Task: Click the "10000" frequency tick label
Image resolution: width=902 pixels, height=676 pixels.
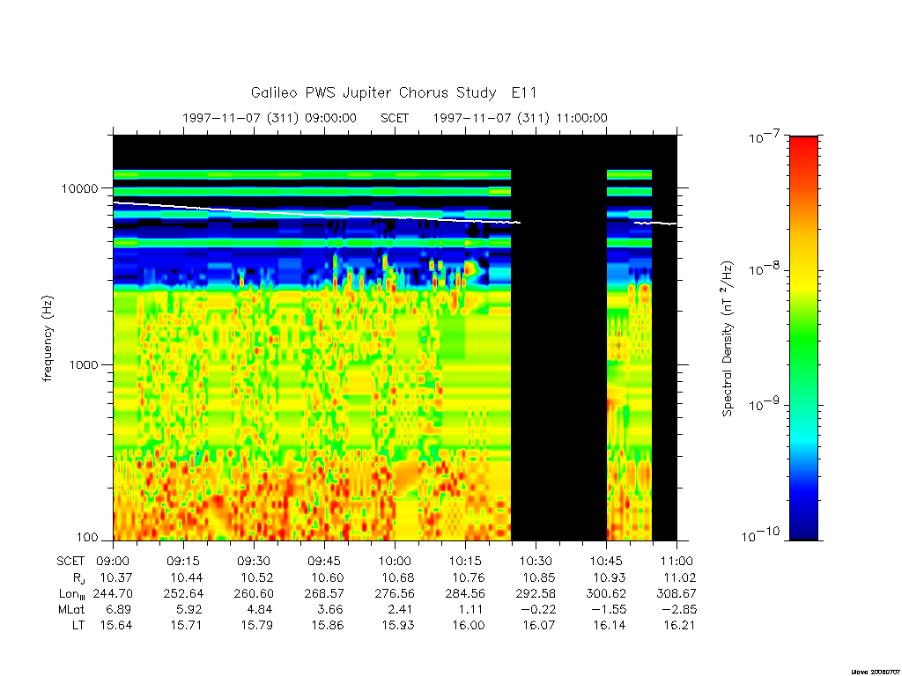Action: coord(79,188)
